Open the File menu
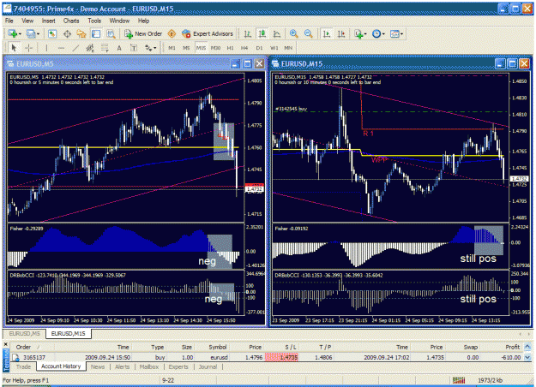The width and height of the screenshot is (536, 387). point(9,21)
